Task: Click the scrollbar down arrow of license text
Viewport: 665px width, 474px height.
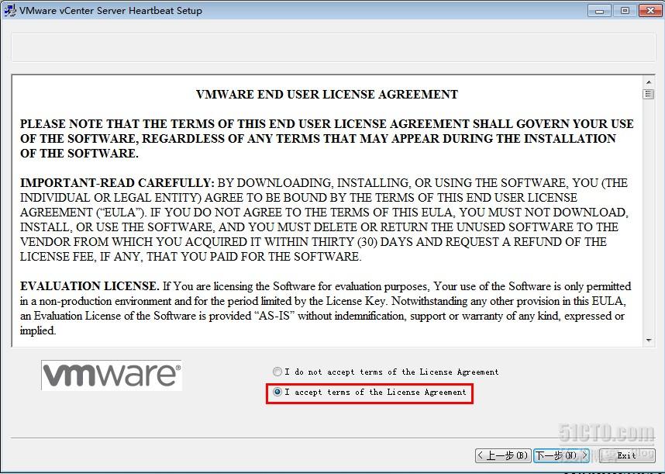Action: point(649,341)
